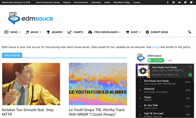Click the 5.6k follower count
The image size is (196, 118).
(170, 60)
